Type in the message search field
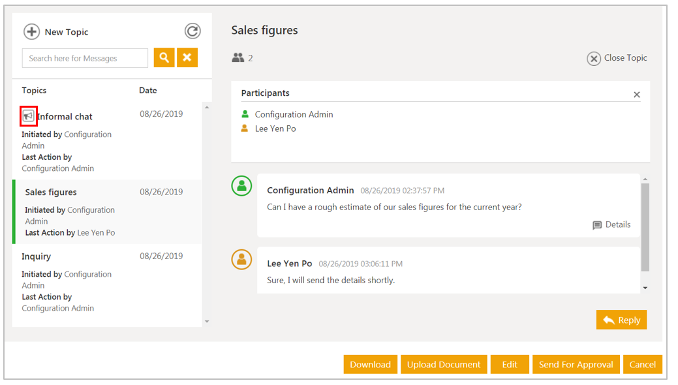 (85, 58)
